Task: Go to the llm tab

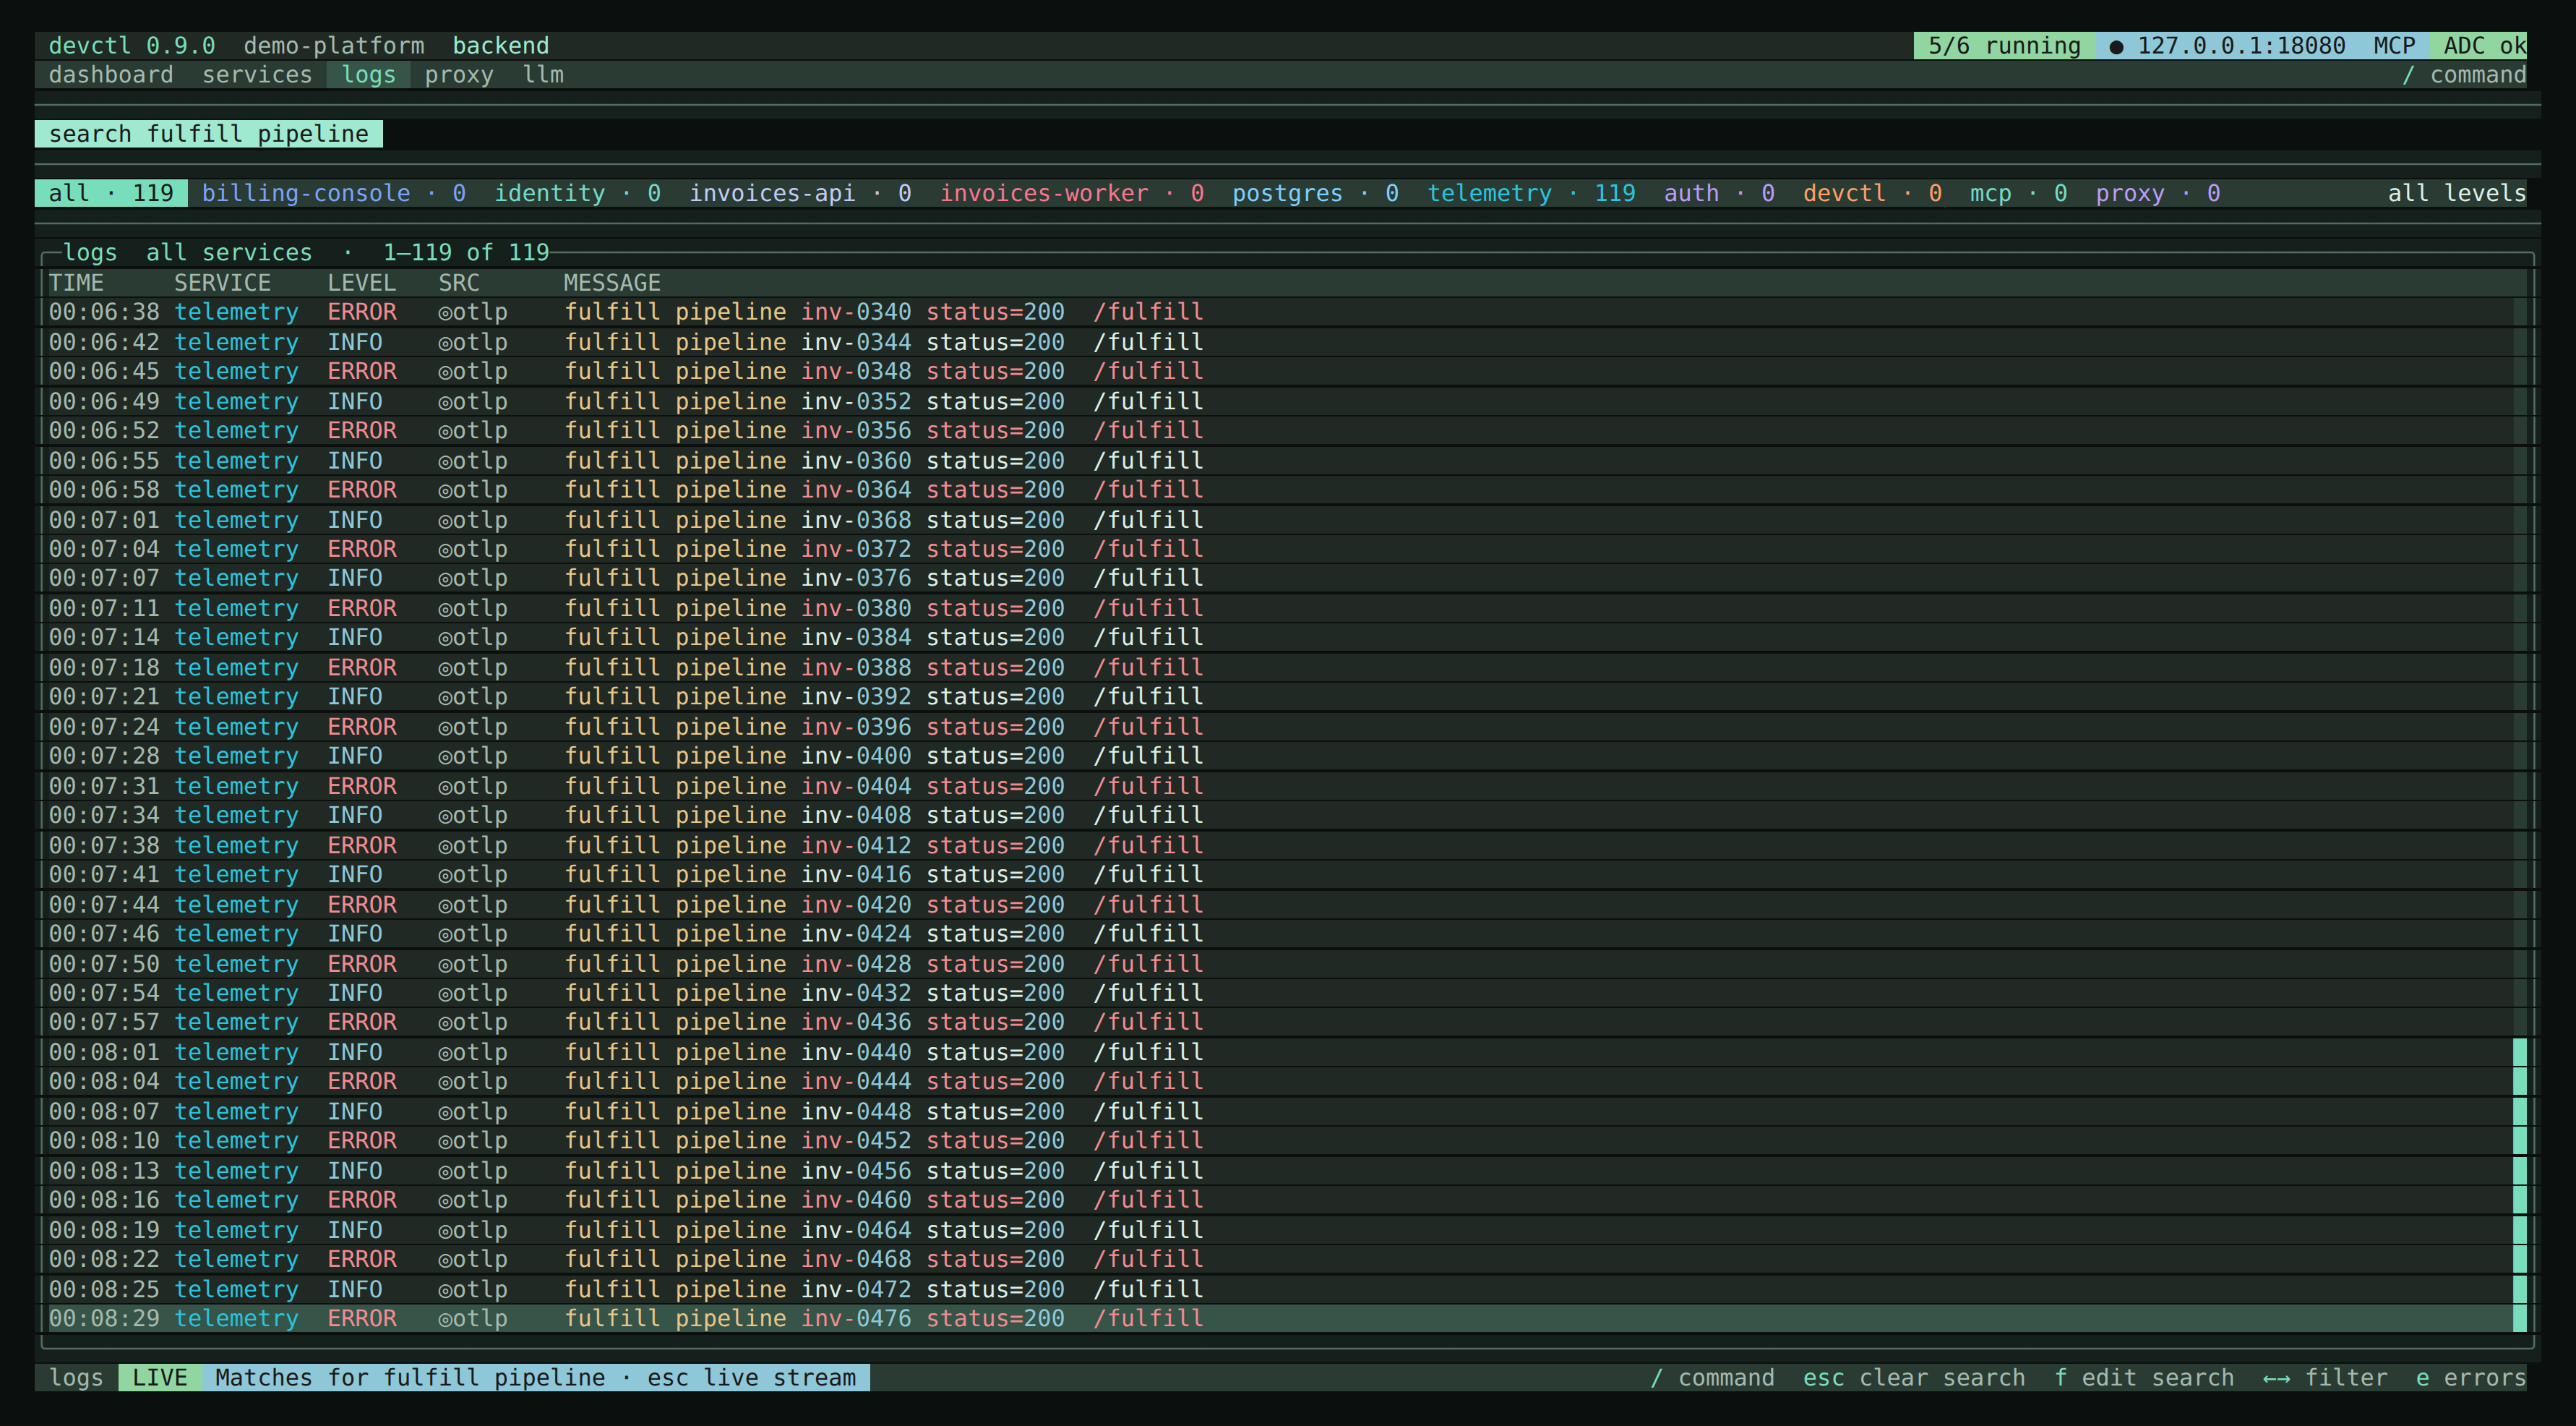Action: click(x=543, y=75)
